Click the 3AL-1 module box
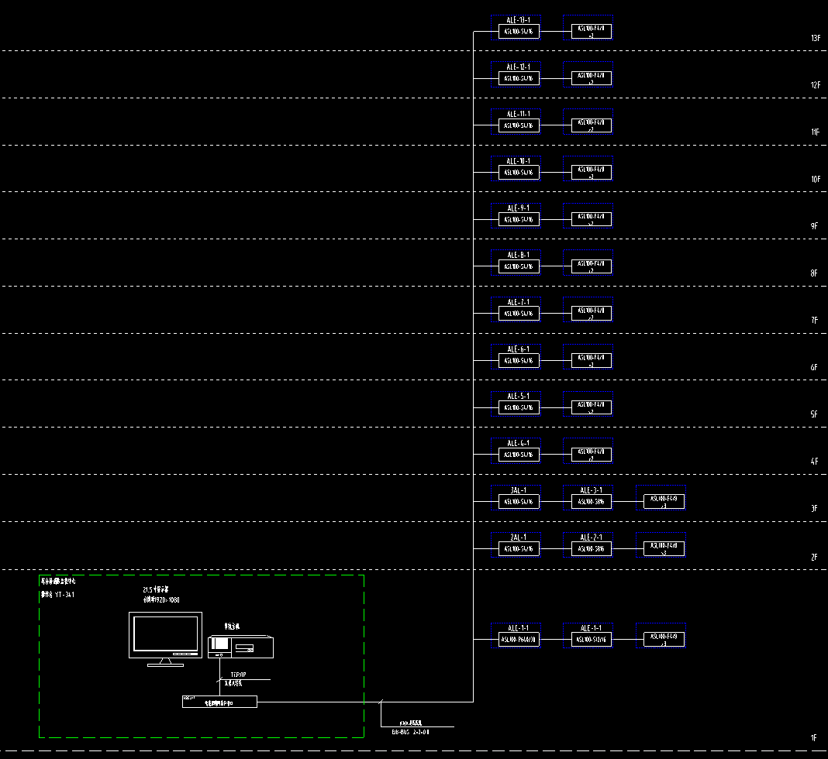 (518, 502)
